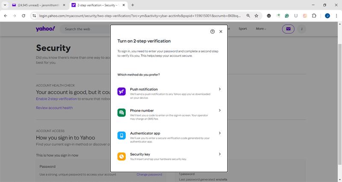Click the Search the web input field
342x182 pixels.
click(85, 29)
